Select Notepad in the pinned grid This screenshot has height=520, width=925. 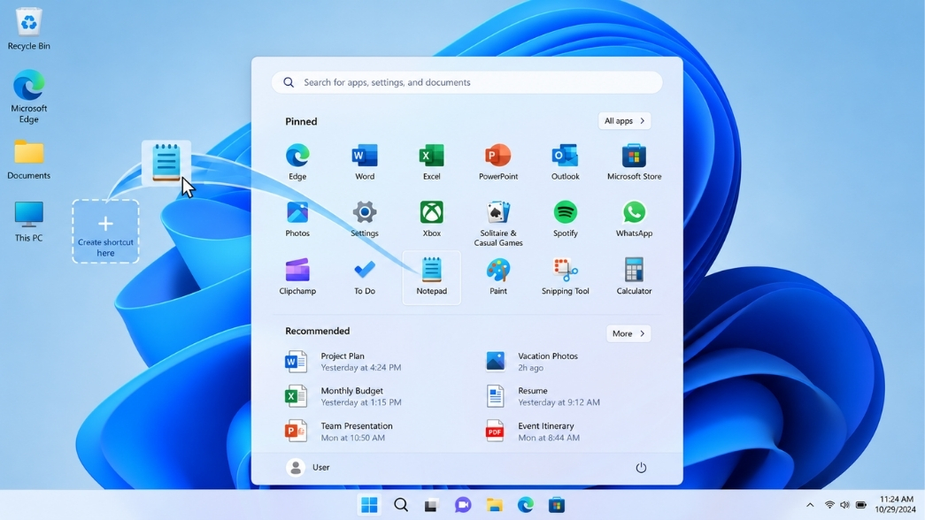[431, 278]
